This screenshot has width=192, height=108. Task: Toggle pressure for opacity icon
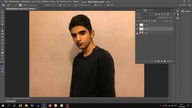[60, 5]
